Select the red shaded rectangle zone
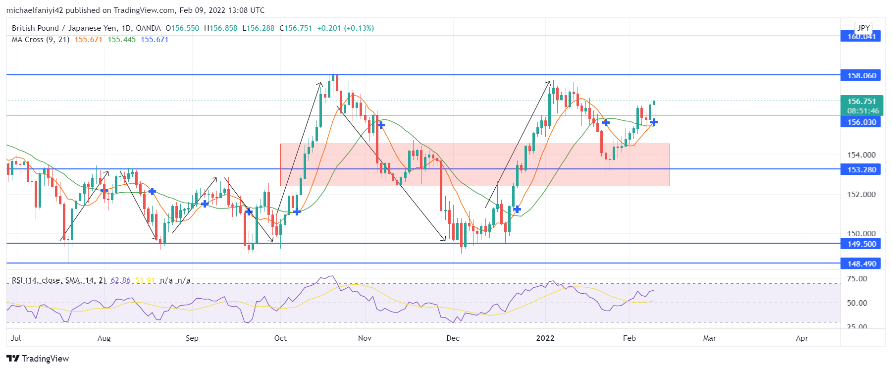Image resolution: width=892 pixels, height=370 pixels. click(x=475, y=165)
